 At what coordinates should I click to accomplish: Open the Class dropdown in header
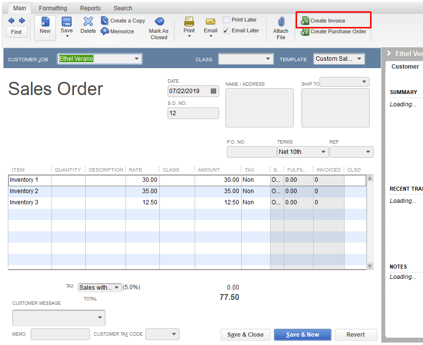(x=268, y=59)
